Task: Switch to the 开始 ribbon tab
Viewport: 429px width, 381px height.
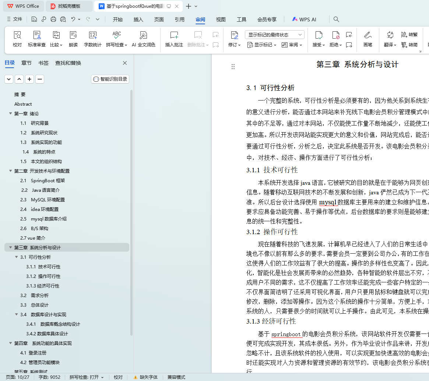Action: point(117,20)
